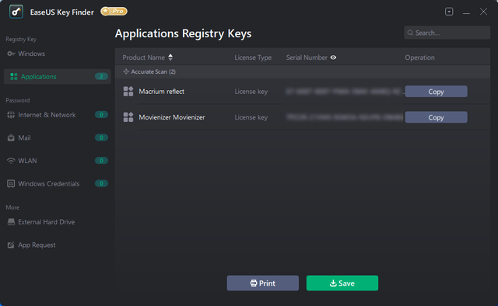The image size is (498, 306).
Task: Click the blurred Movienizer serial number
Action: coord(345,117)
